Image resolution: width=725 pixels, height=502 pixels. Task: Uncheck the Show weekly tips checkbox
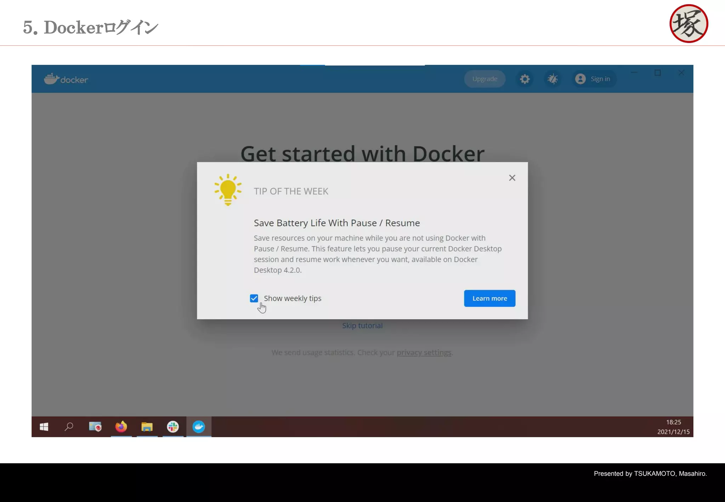click(x=254, y=298)
